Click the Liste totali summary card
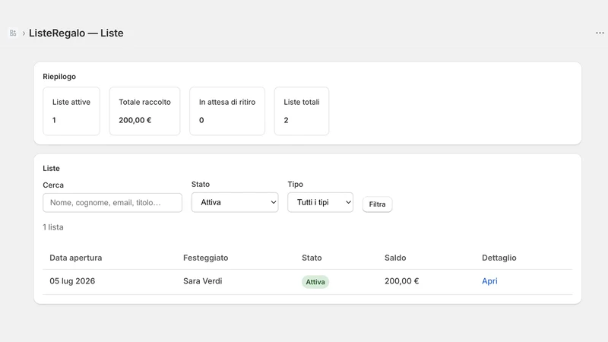Image resolution: width=608 pixels, height=342 pixels. click(x=302, y=111)
